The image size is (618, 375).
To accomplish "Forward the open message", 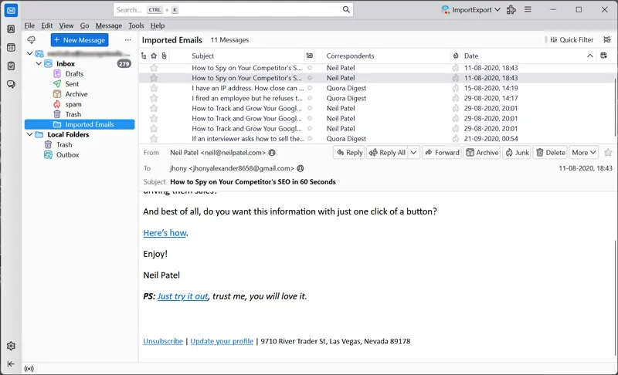I will [442, 152].
